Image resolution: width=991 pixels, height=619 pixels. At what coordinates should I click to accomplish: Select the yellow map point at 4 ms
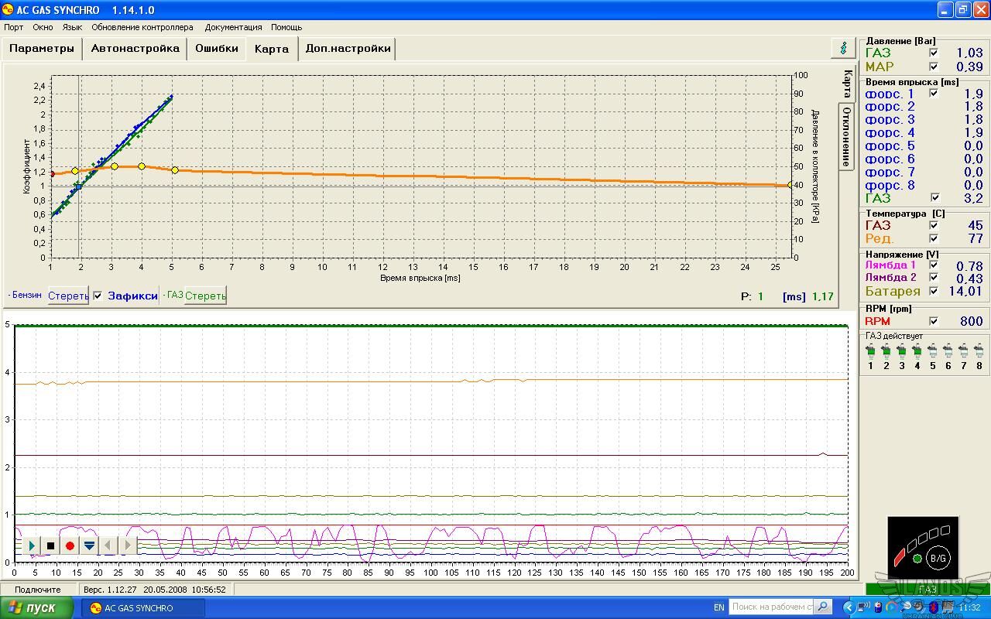(x=142, y=166)
